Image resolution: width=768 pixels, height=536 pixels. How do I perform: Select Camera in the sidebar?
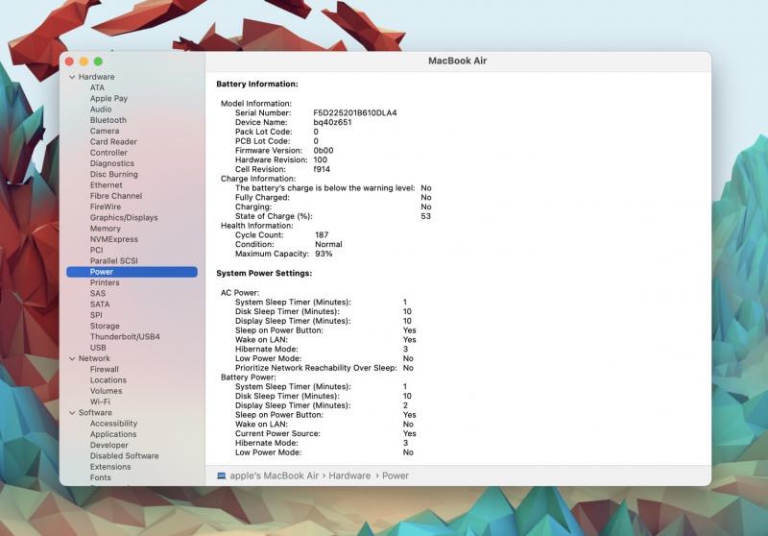click(105, 131)
